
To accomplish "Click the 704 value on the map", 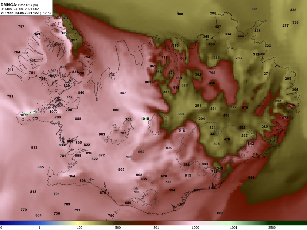I will coord(128,120).
